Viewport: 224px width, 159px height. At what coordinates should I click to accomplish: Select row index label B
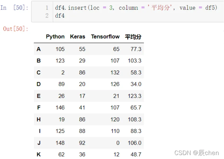[39, 61]
